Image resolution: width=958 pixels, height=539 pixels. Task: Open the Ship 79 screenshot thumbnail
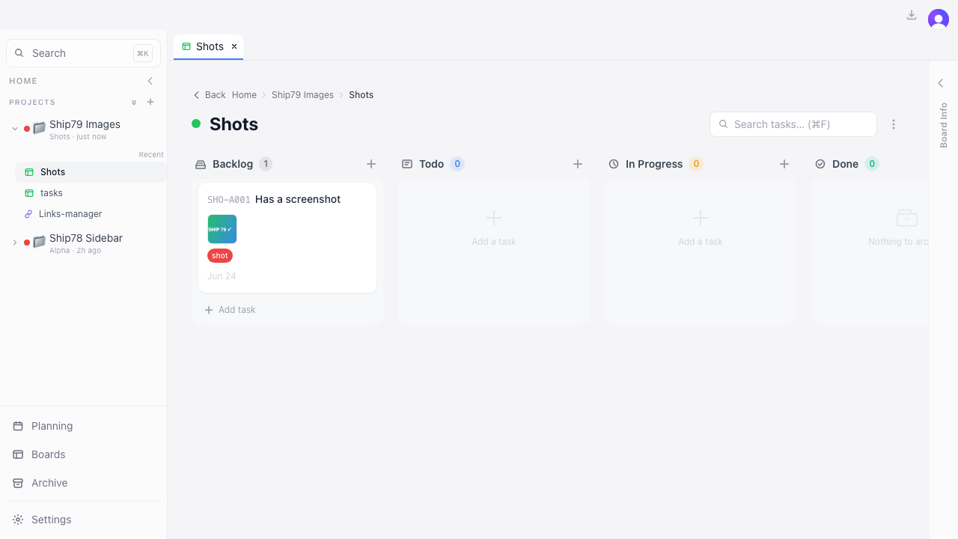222,229
